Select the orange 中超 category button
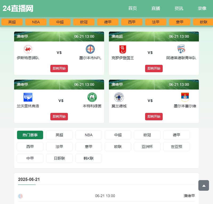The width and height of the screenshot is (213, 204). (60, 22)
